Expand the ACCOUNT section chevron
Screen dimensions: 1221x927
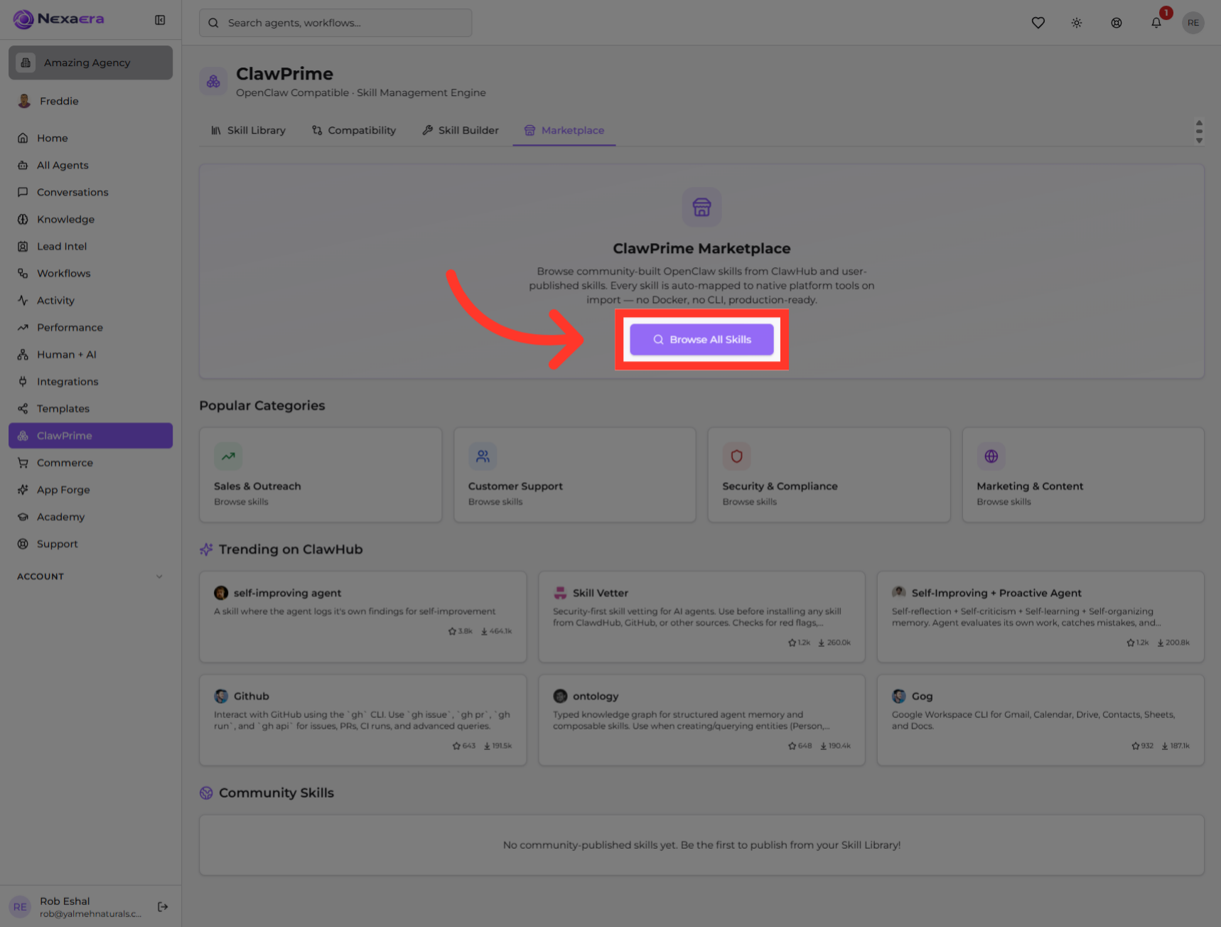[x=159, y=577]
